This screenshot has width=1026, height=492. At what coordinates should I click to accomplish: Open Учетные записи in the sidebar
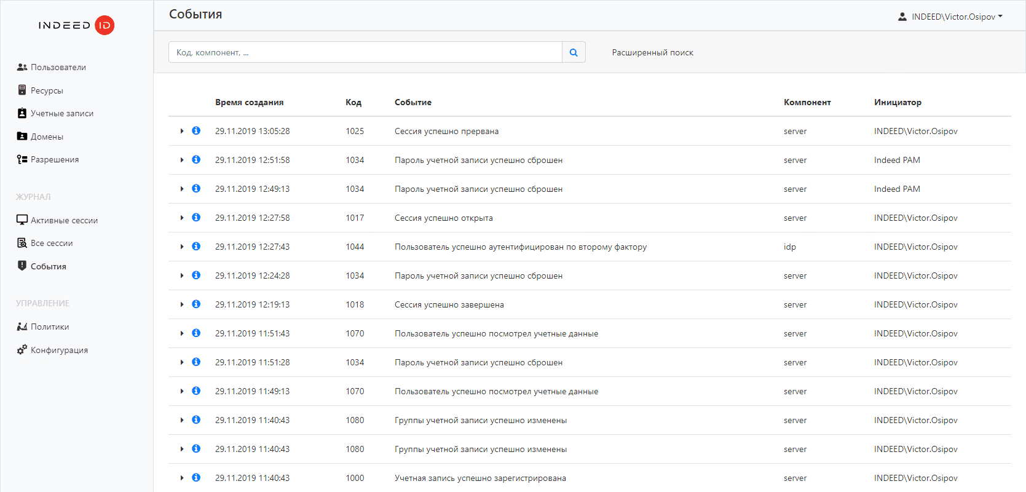[61, 113]
